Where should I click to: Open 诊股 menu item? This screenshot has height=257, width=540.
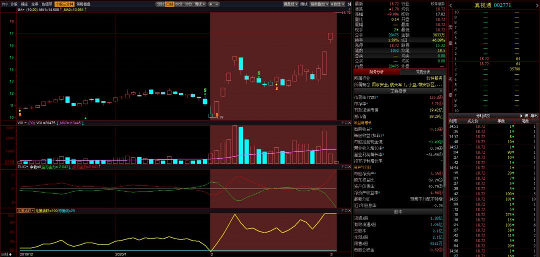pyautogui.click(x=14, y=4)
